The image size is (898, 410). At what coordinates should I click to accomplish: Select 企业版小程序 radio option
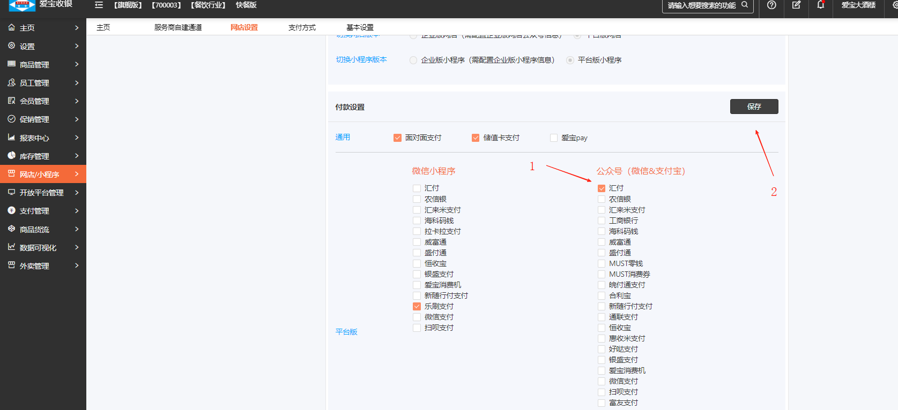pos(413,60)
